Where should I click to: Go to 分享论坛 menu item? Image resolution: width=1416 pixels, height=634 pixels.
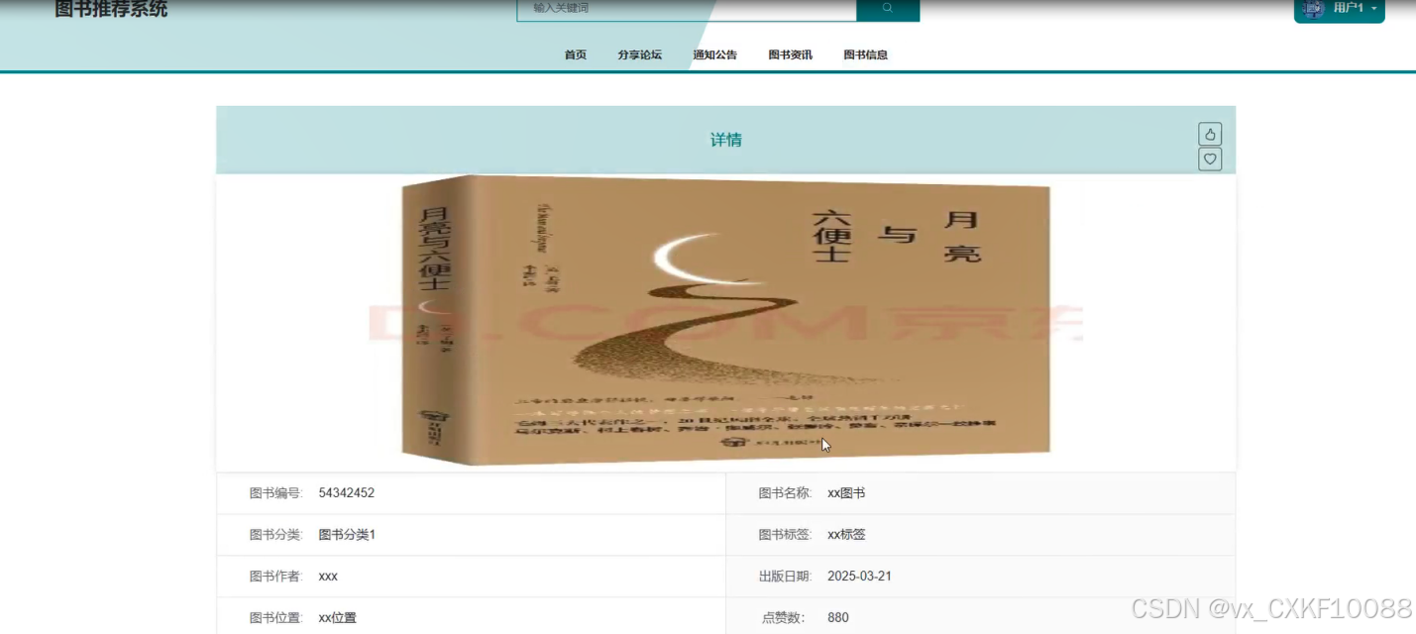(x=640, y=55)
